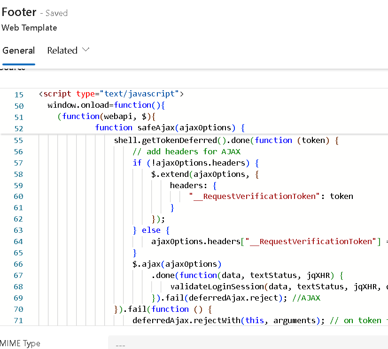The width and height of the screenshot is (388, 349).
Task: Click the Footer record title
Action: 19,12
